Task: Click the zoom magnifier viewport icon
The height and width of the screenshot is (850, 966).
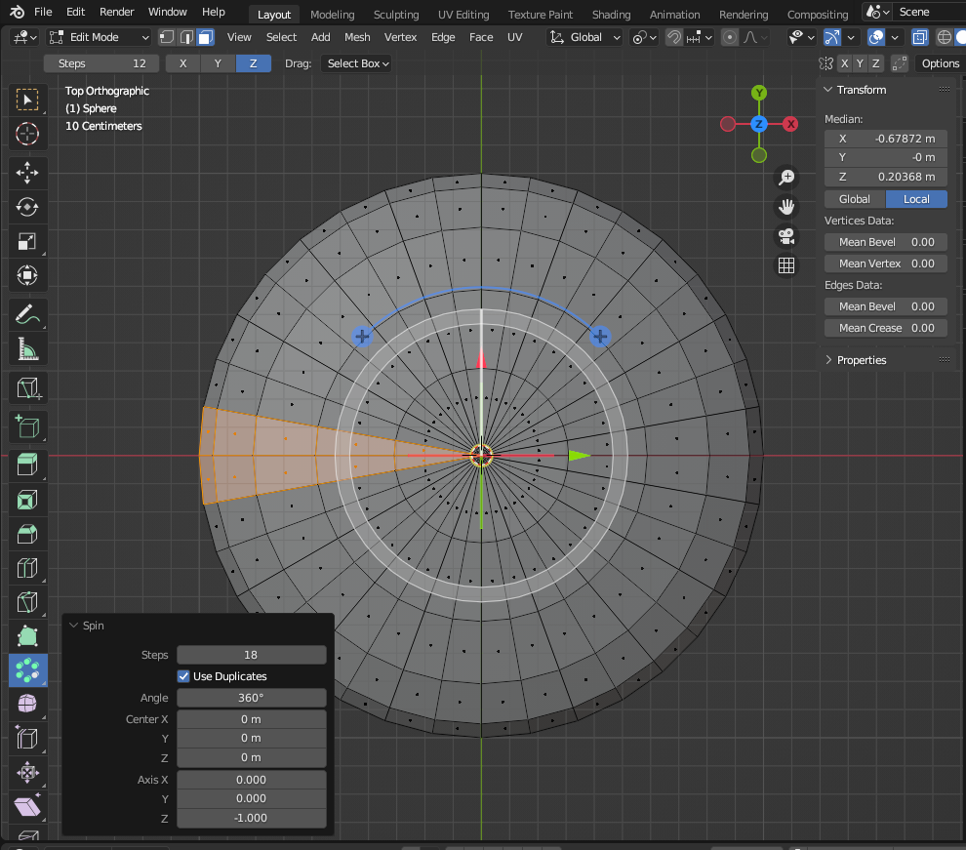Action: pos(786,177)
